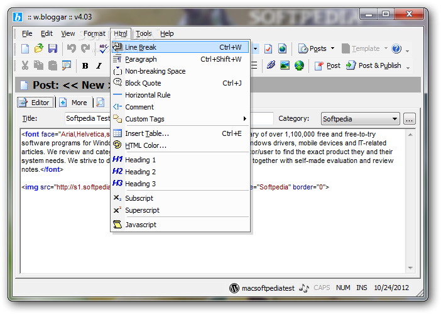
Task: Click the ellipsis button next to Category
Action: pyautogui.click(x=409, y=119)
